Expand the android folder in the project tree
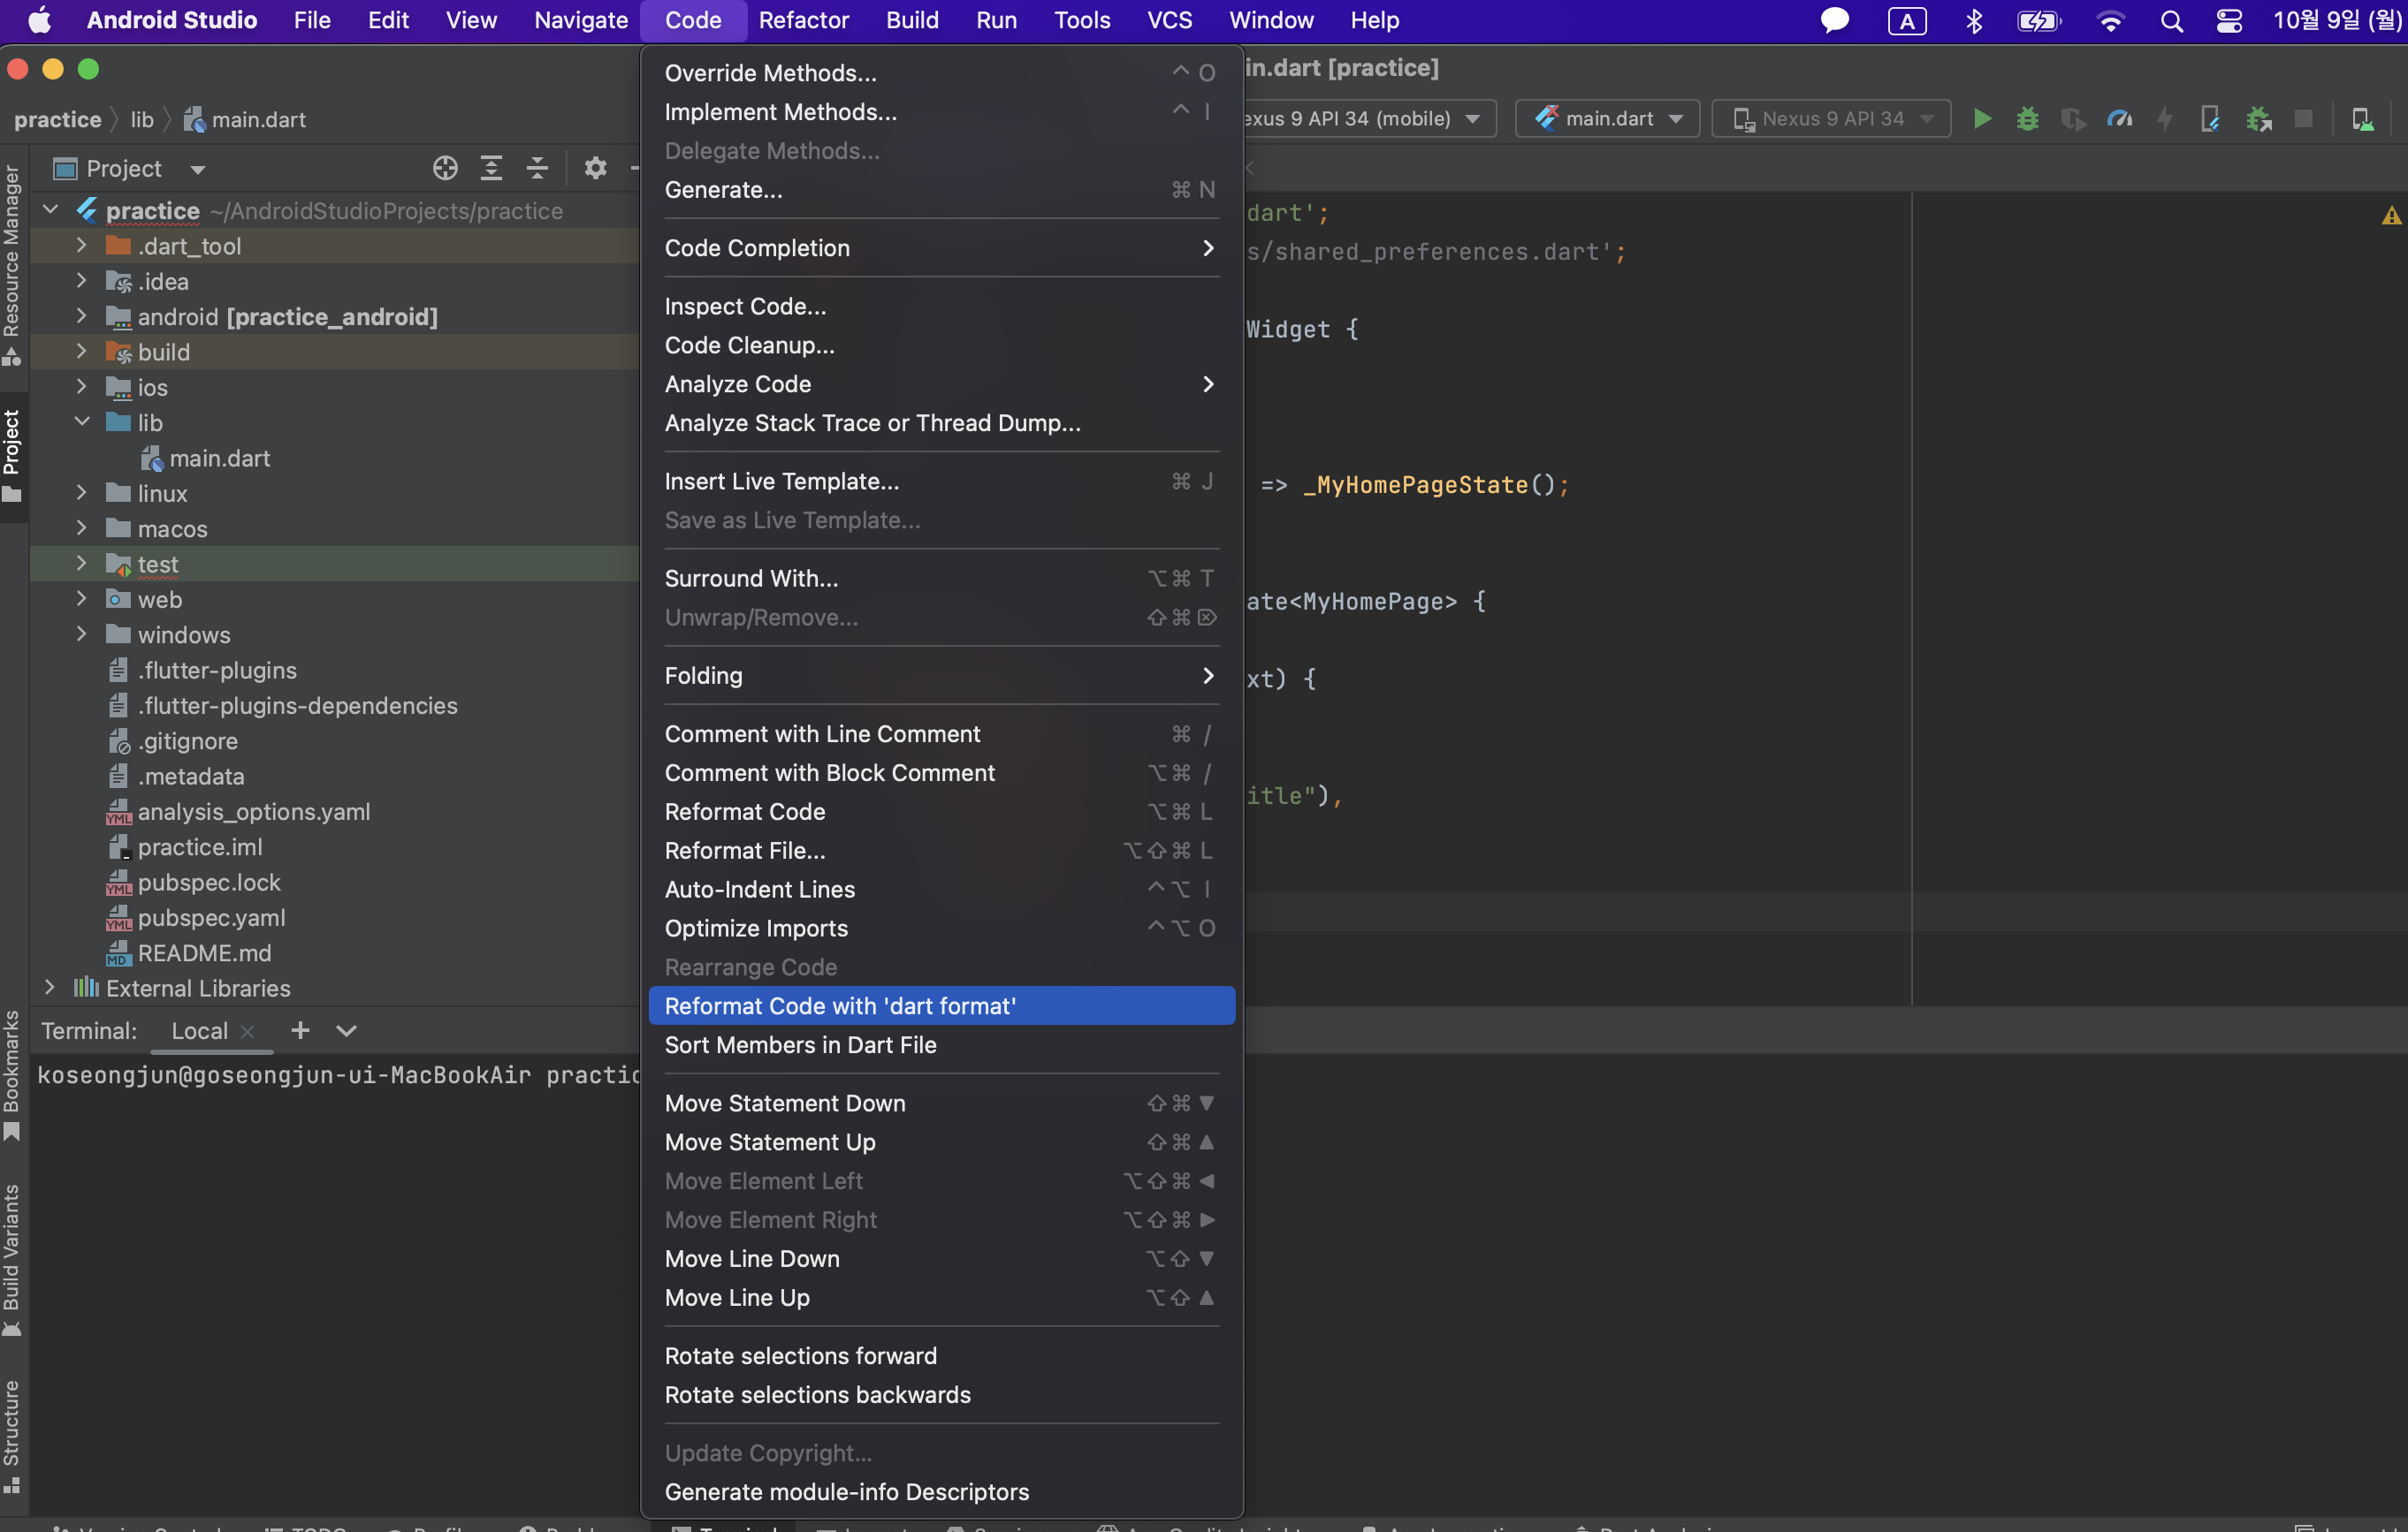This screenshot has width=2408, height=1532. click(81, 317)
